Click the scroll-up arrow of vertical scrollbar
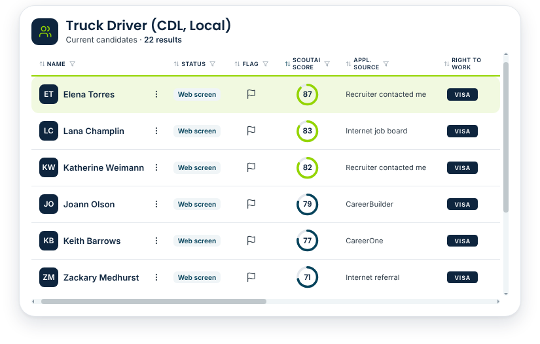540x344 pixels. pos(506,54)
